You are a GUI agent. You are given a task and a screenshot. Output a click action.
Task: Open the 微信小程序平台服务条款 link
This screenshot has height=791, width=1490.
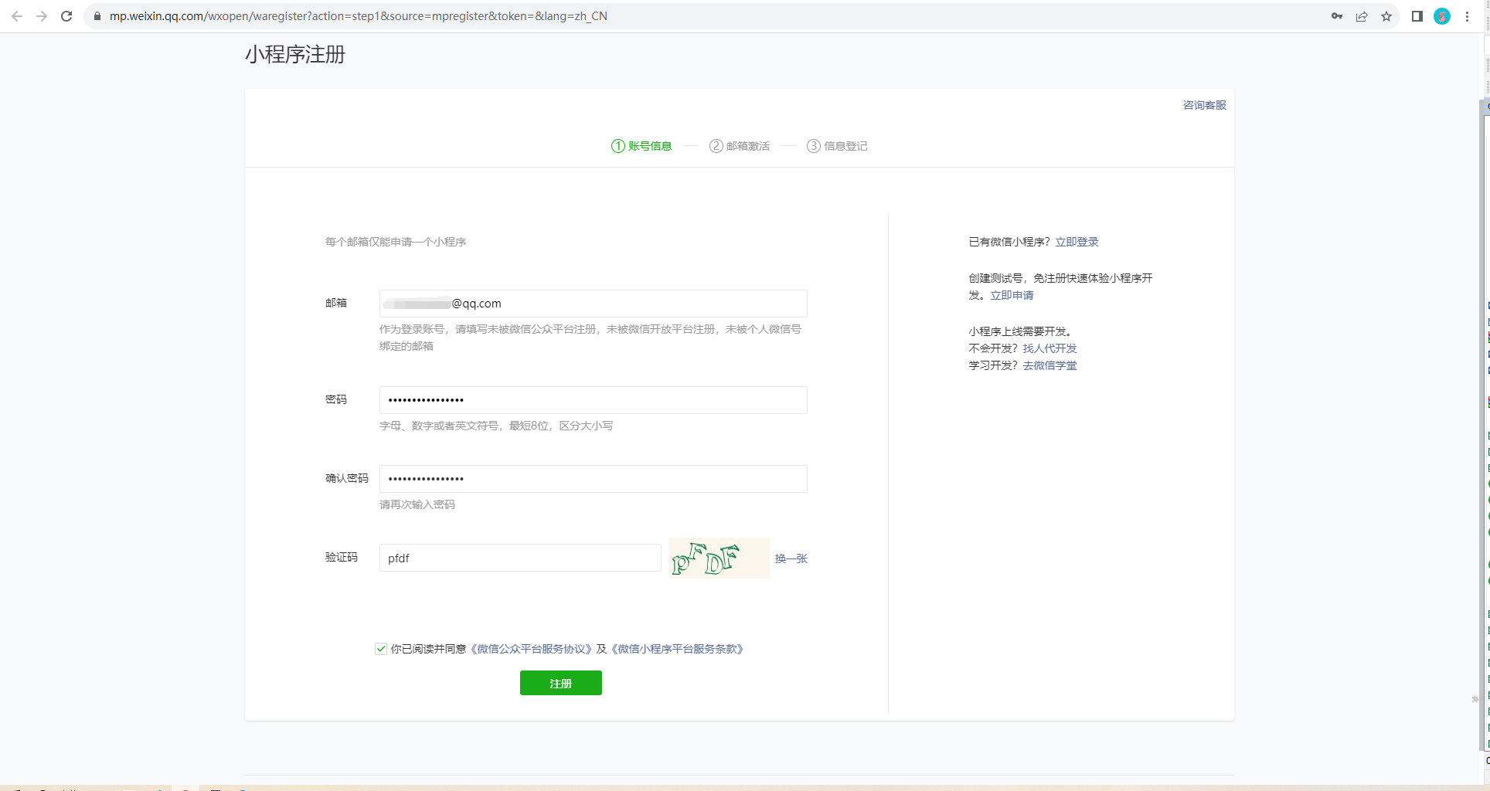pyautogui.click(x=677, y=649)
